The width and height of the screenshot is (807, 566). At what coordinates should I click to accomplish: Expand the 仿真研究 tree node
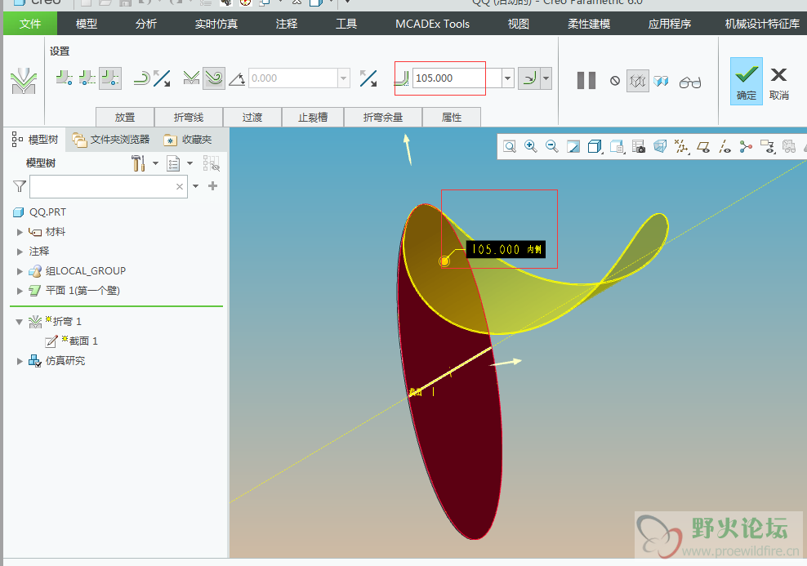tap(20, 361)
